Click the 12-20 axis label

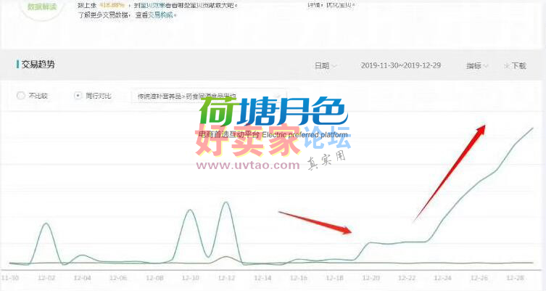click(x=371, y=278)
